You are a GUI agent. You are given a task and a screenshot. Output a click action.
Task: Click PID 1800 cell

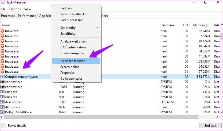coord(62,102)
